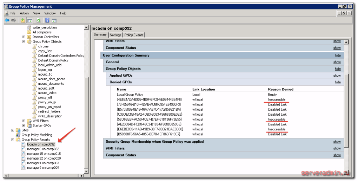Expand the Domain Controllers node
The image size is (357, 181).
pyautogui.click(x=24, y=37)
